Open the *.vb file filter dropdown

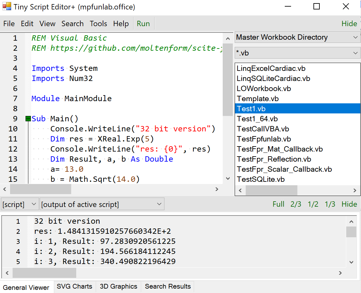click(297, 53)
